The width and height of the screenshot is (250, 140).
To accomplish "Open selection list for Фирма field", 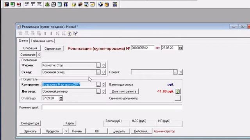I will (98, 65).
